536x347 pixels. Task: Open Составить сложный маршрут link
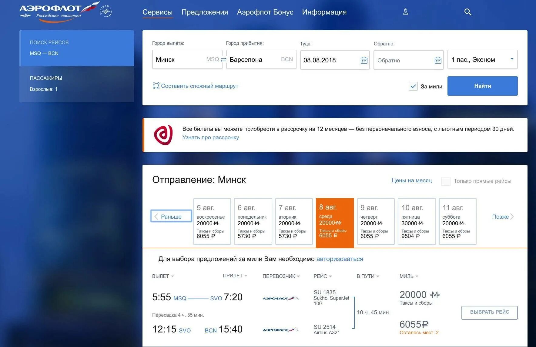(199, 86)
